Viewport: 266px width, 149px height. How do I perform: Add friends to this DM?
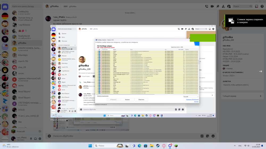223,6
